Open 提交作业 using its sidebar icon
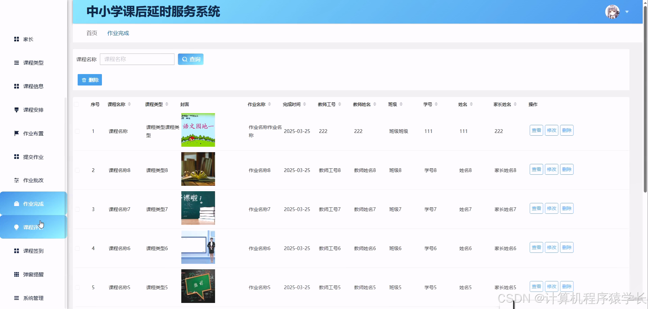Viewport: 648px width, 309px height. coord(17,157)
